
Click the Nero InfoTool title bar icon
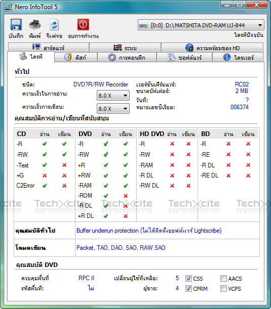8,7
